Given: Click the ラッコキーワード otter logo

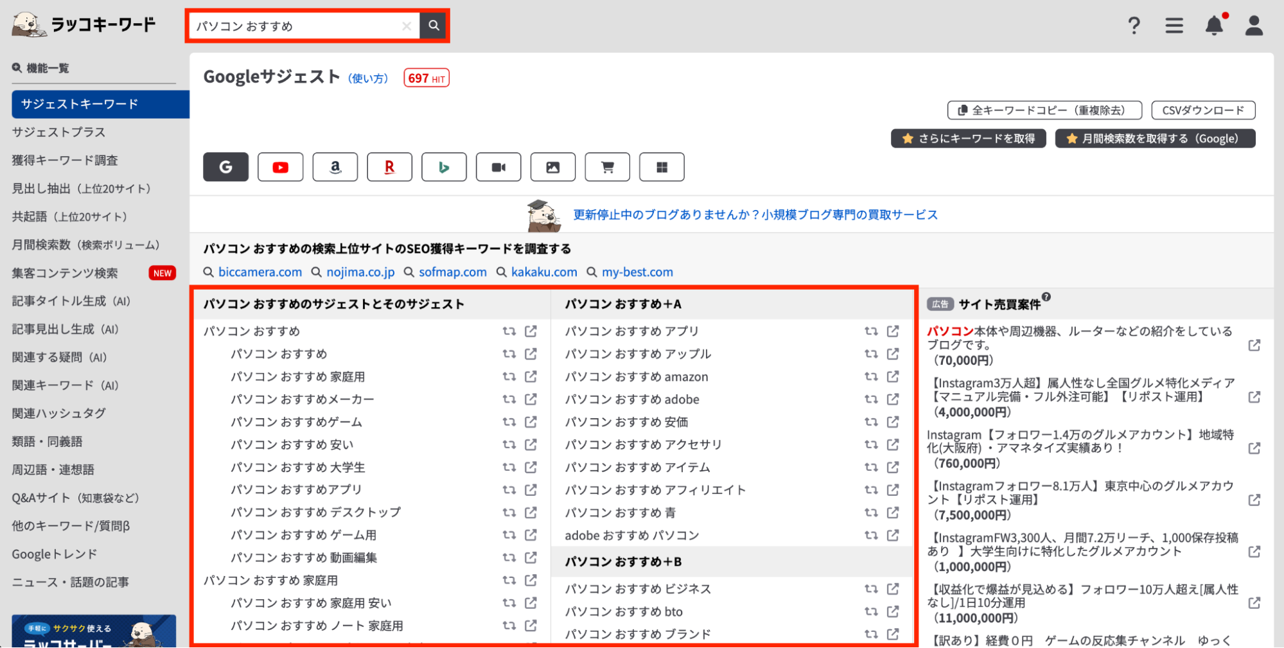Looking at the screenshot, I should [x=84, y=24].
